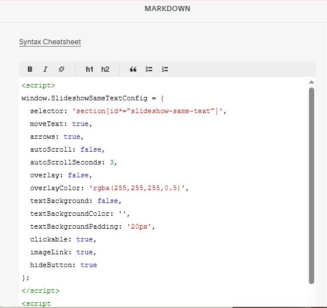The image size is (327, 308).
Task: Insert a link using the chain icon
Action: 61,69
